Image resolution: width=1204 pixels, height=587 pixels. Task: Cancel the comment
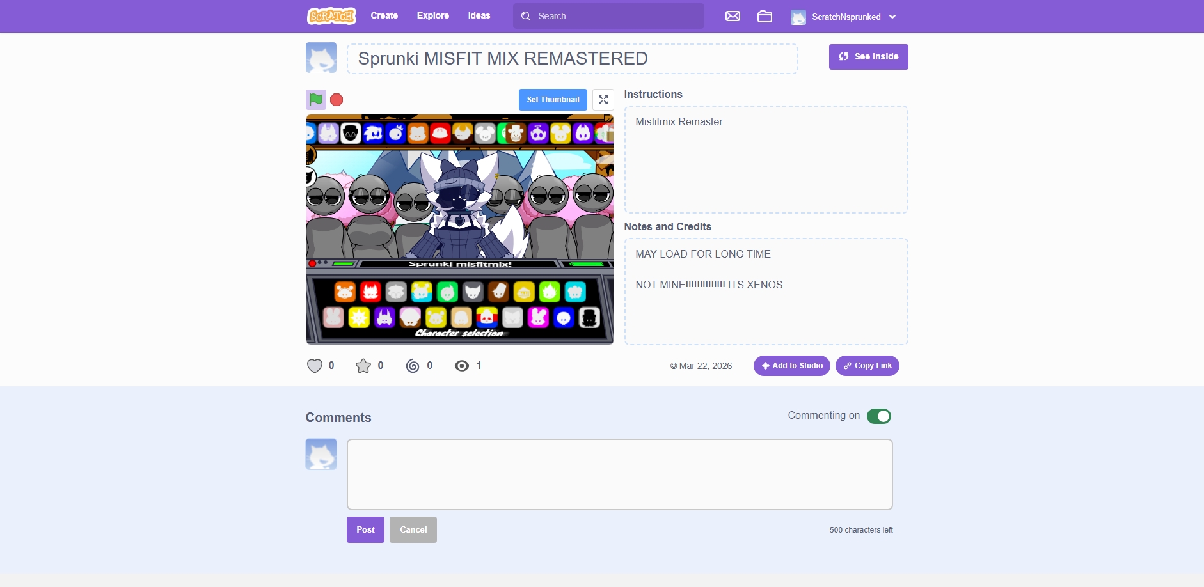pyautogui.click(x=413, y=530)
